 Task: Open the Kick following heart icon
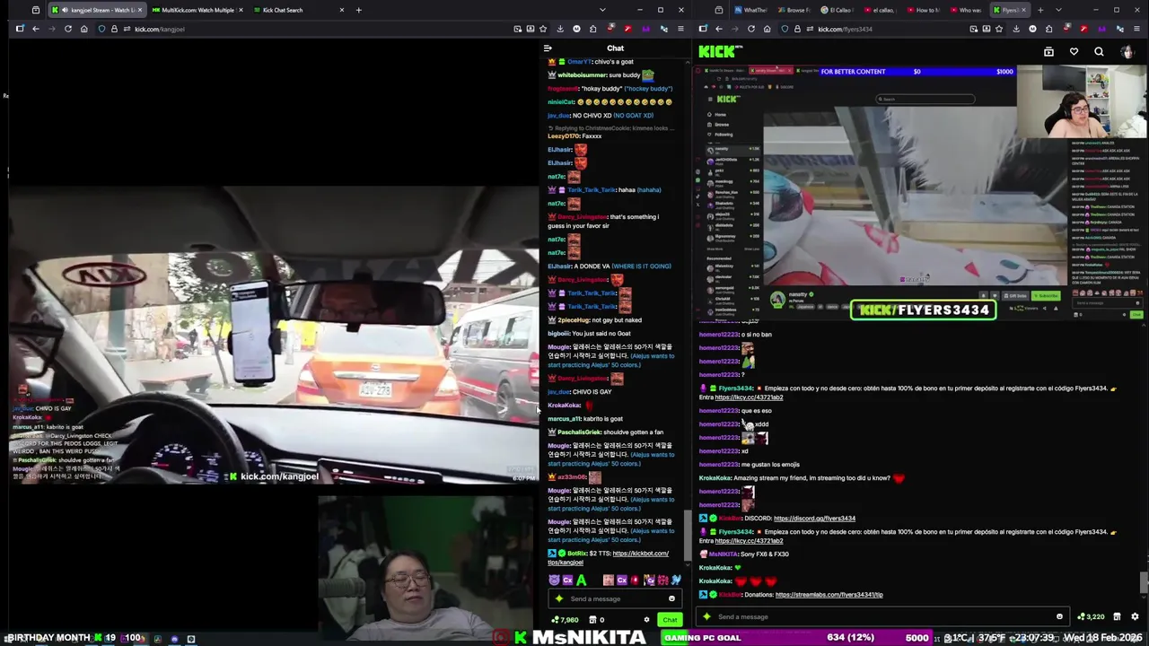1074,52
